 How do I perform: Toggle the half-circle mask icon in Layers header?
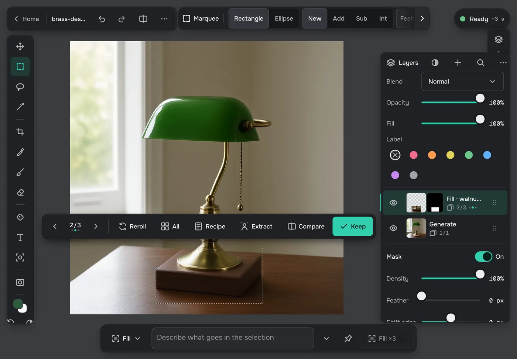435,63
